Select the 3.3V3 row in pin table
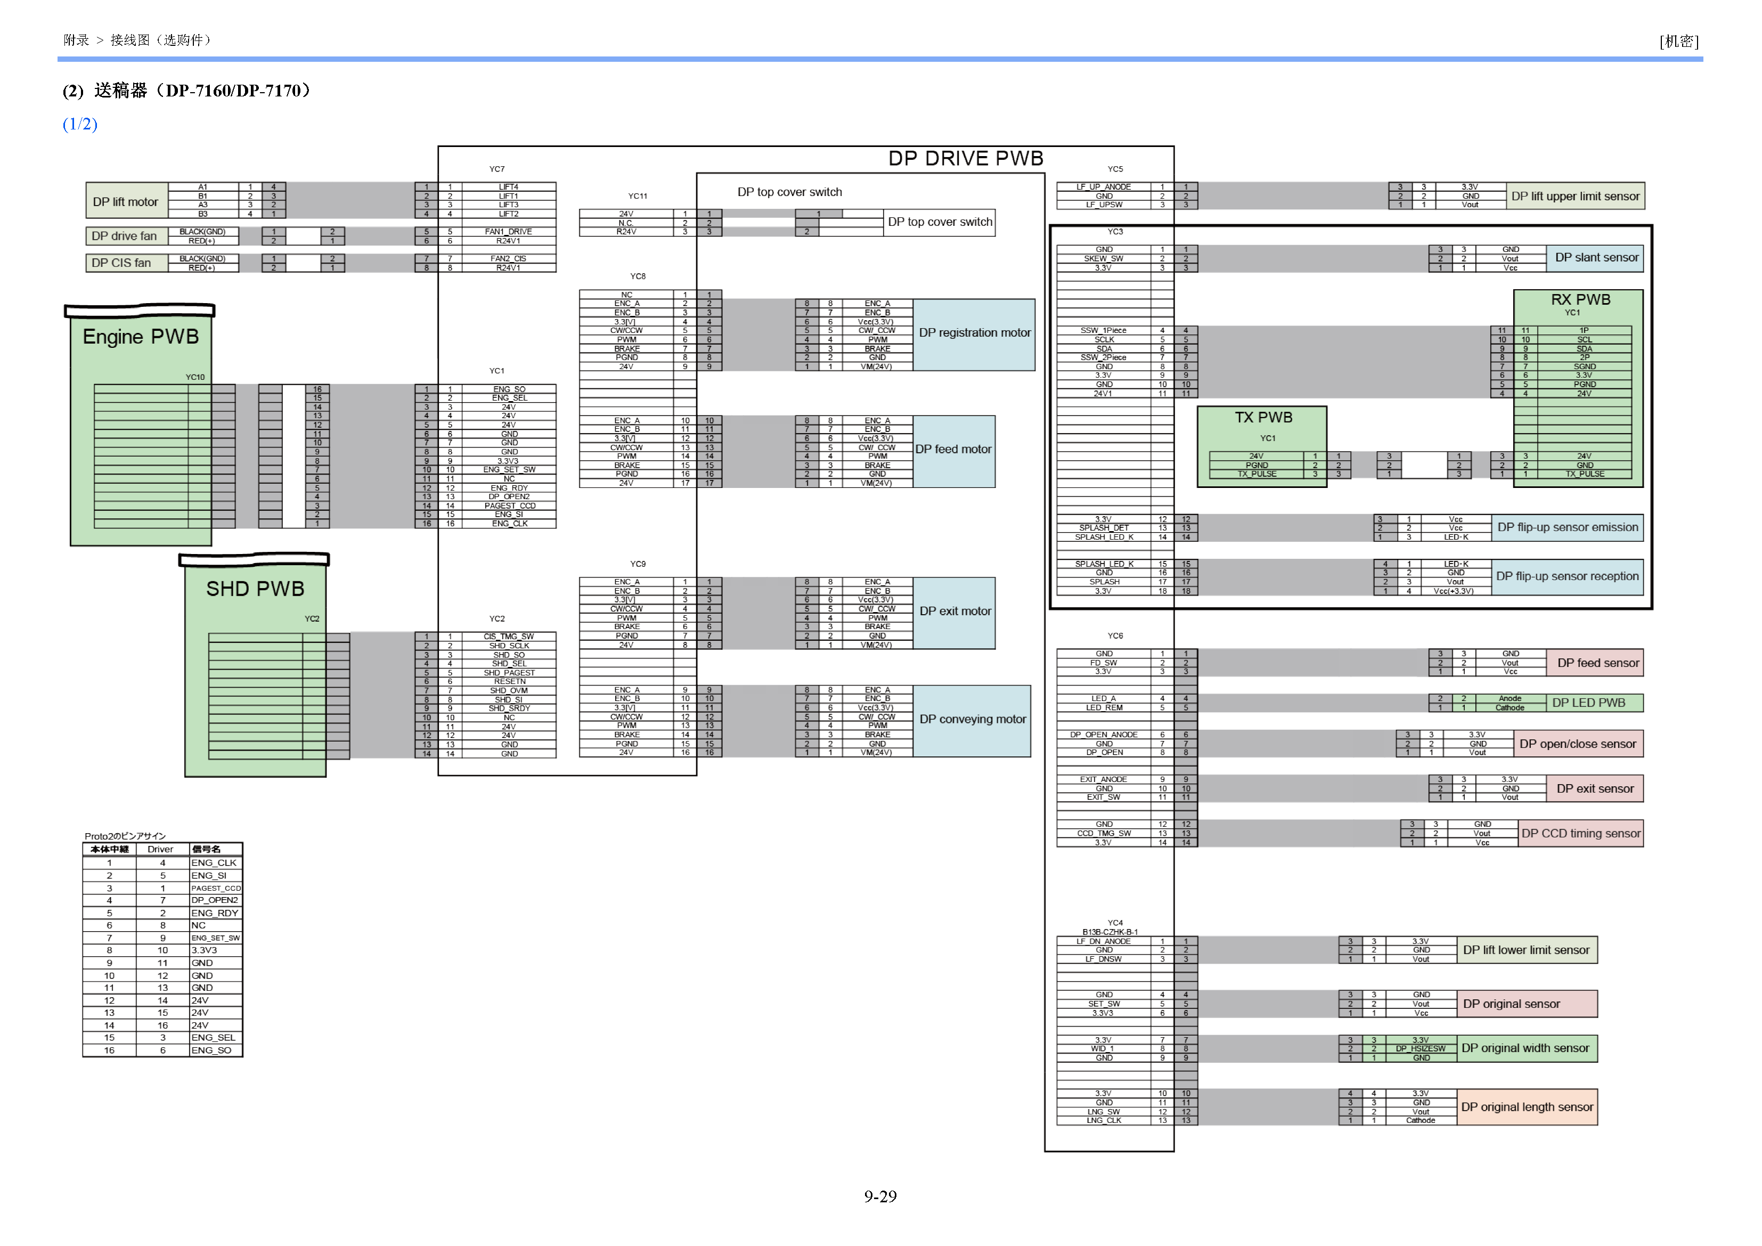Viewport: 1762px width, 1246px height. 162,950
